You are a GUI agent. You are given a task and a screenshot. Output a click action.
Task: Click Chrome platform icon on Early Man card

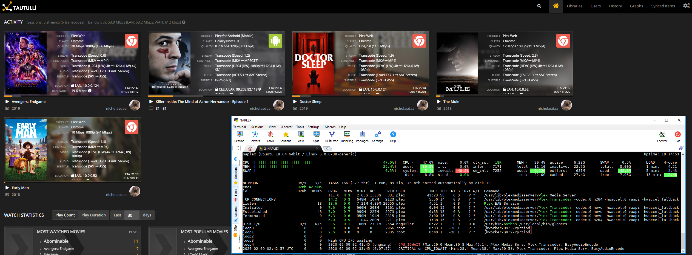pyautogui.click(x=132, y=127)
